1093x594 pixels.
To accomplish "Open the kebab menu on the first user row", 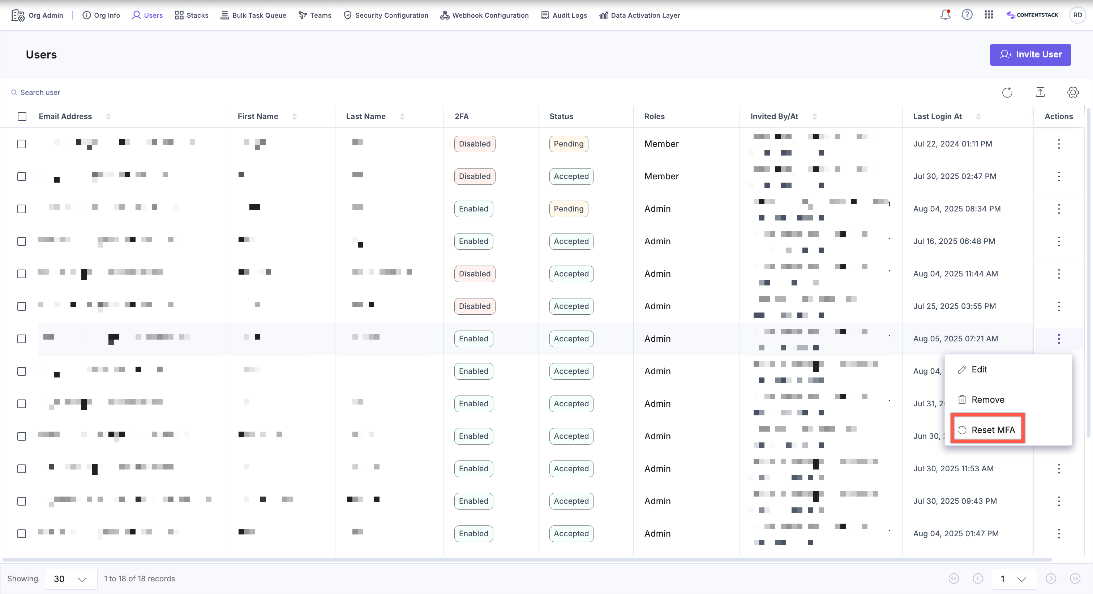I will click(1059, 144).
